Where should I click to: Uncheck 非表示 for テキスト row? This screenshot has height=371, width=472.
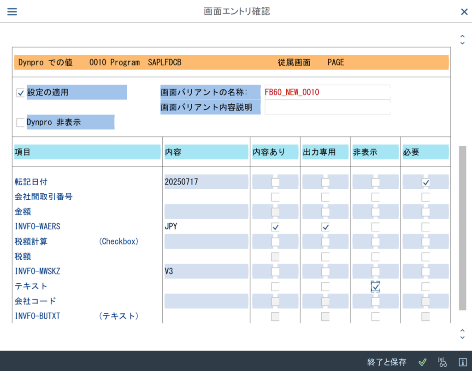(x=375, y=287)
